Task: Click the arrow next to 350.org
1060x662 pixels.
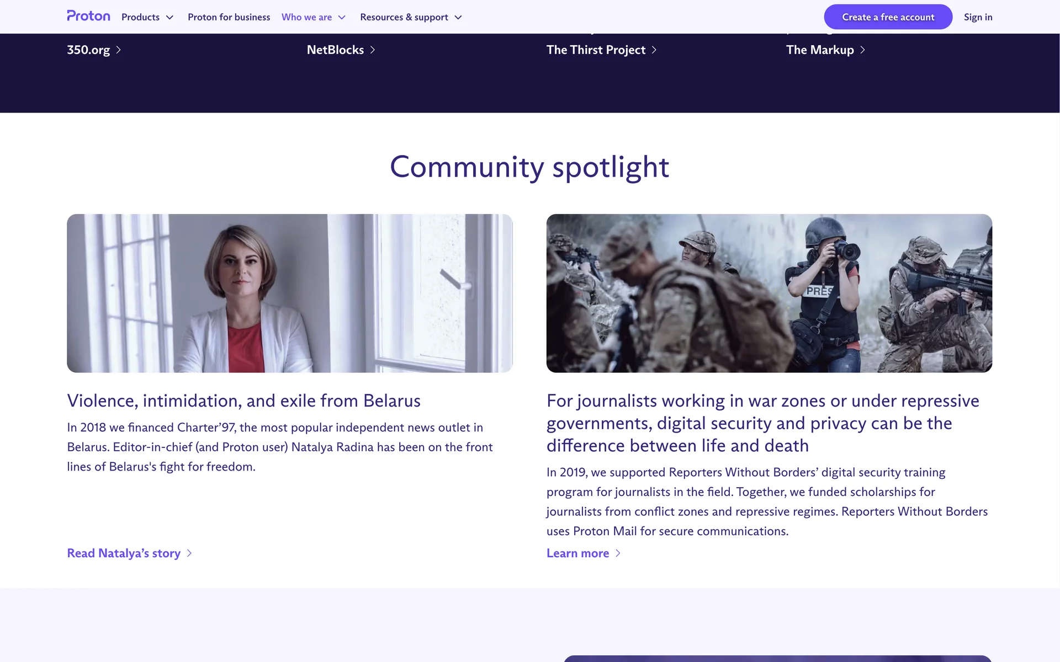Action: (x=118, y=50)
